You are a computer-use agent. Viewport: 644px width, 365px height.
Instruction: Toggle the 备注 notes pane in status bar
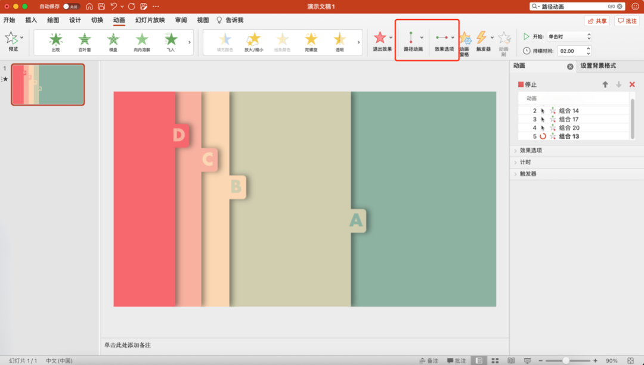[x=429, y=360]
